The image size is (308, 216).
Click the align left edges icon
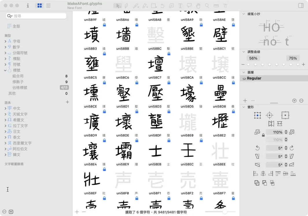coord(255,174)
